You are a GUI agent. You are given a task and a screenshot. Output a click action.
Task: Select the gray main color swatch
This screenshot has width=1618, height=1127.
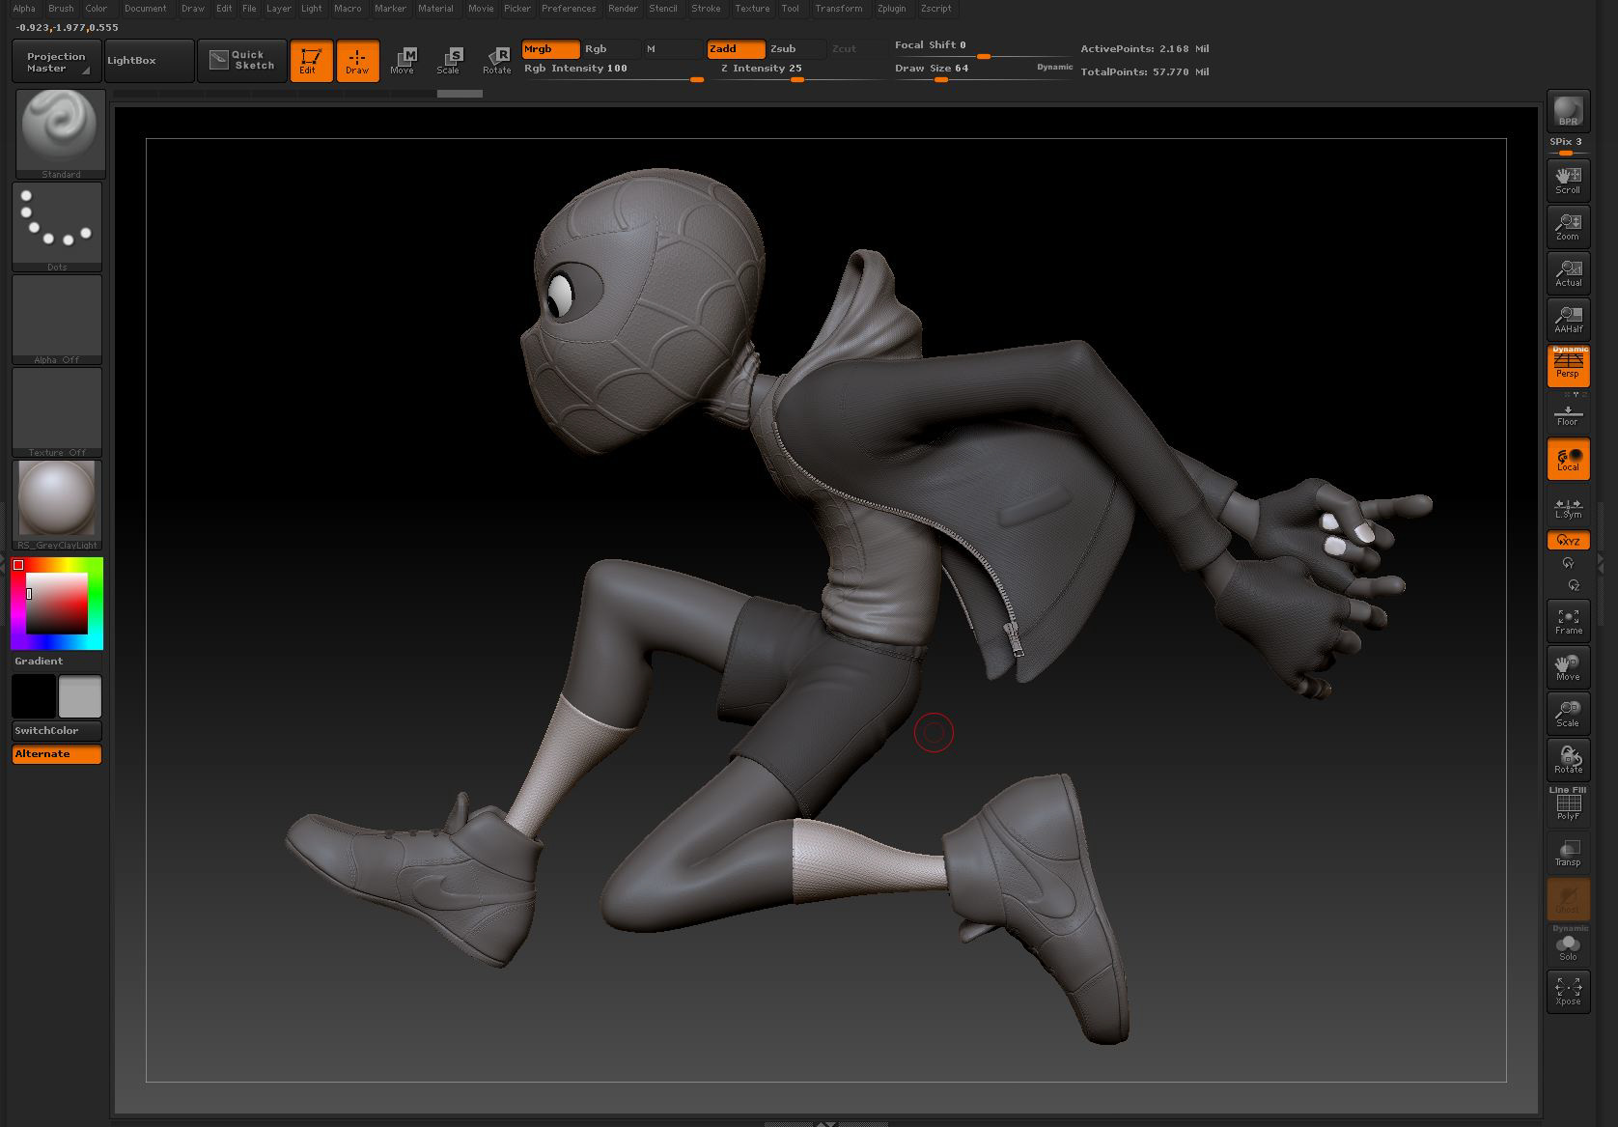[79, 696]
